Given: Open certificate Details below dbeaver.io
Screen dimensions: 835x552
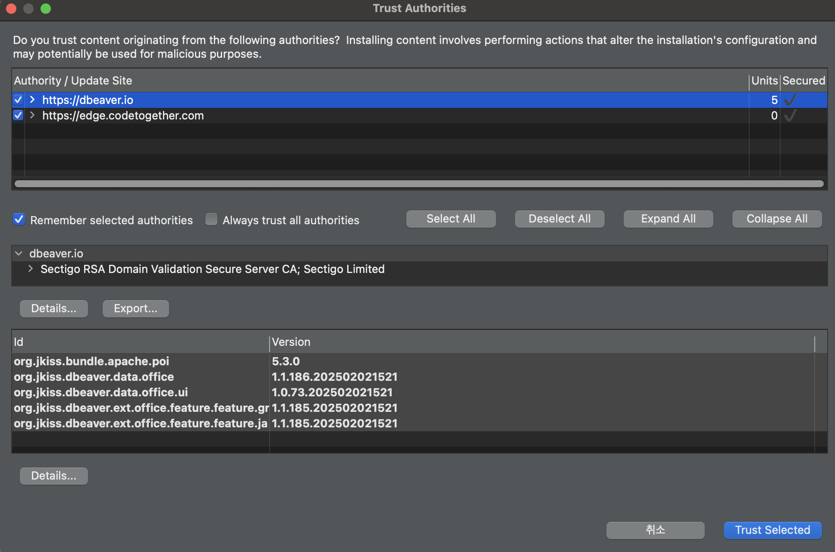Looking at the screenshot, I should (x=54, y=309).
